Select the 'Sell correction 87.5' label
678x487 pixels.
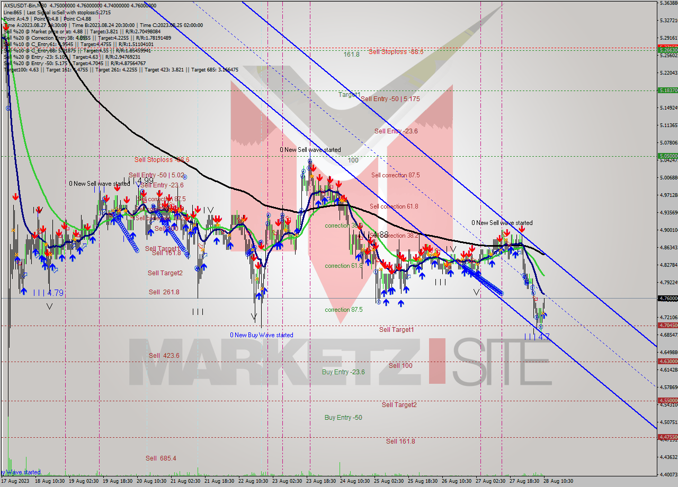[x=396, y=175]
